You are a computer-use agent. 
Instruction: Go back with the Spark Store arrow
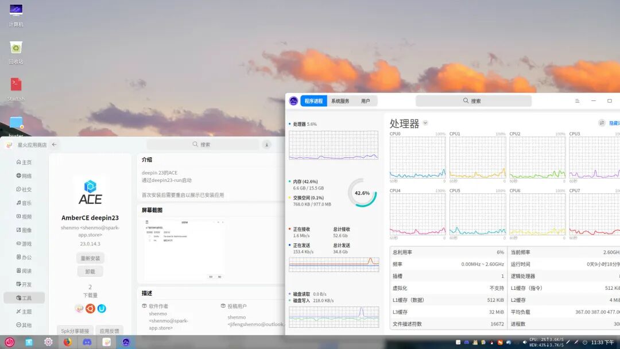54,145
